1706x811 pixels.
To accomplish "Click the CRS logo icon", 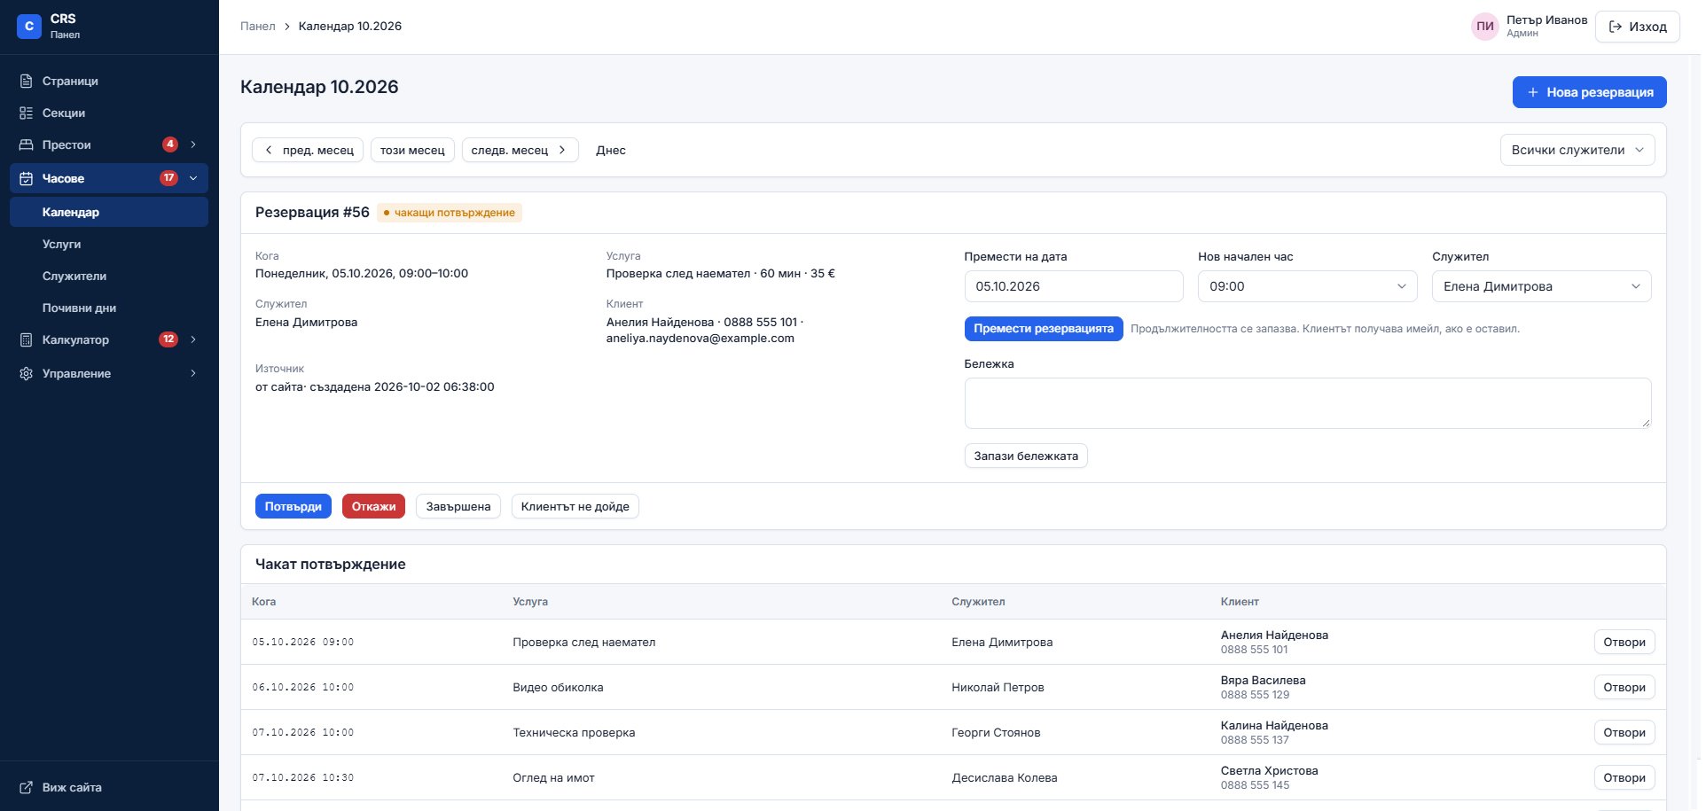I will click(x=29, y=27).
